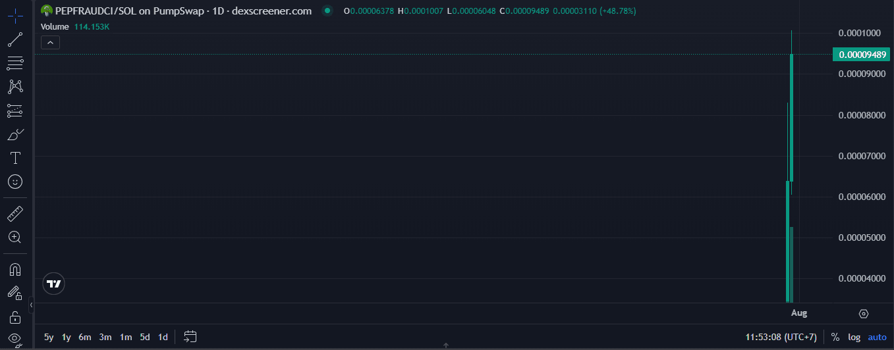Select the pattern drawing tool
894x350 pixels.
[x=15, y=86]
